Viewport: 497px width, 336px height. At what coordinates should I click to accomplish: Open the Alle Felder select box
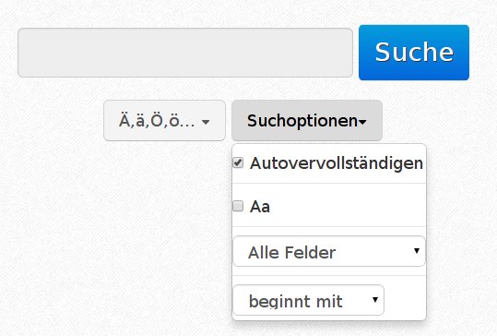pyautogui.click(x=329, y=251)
